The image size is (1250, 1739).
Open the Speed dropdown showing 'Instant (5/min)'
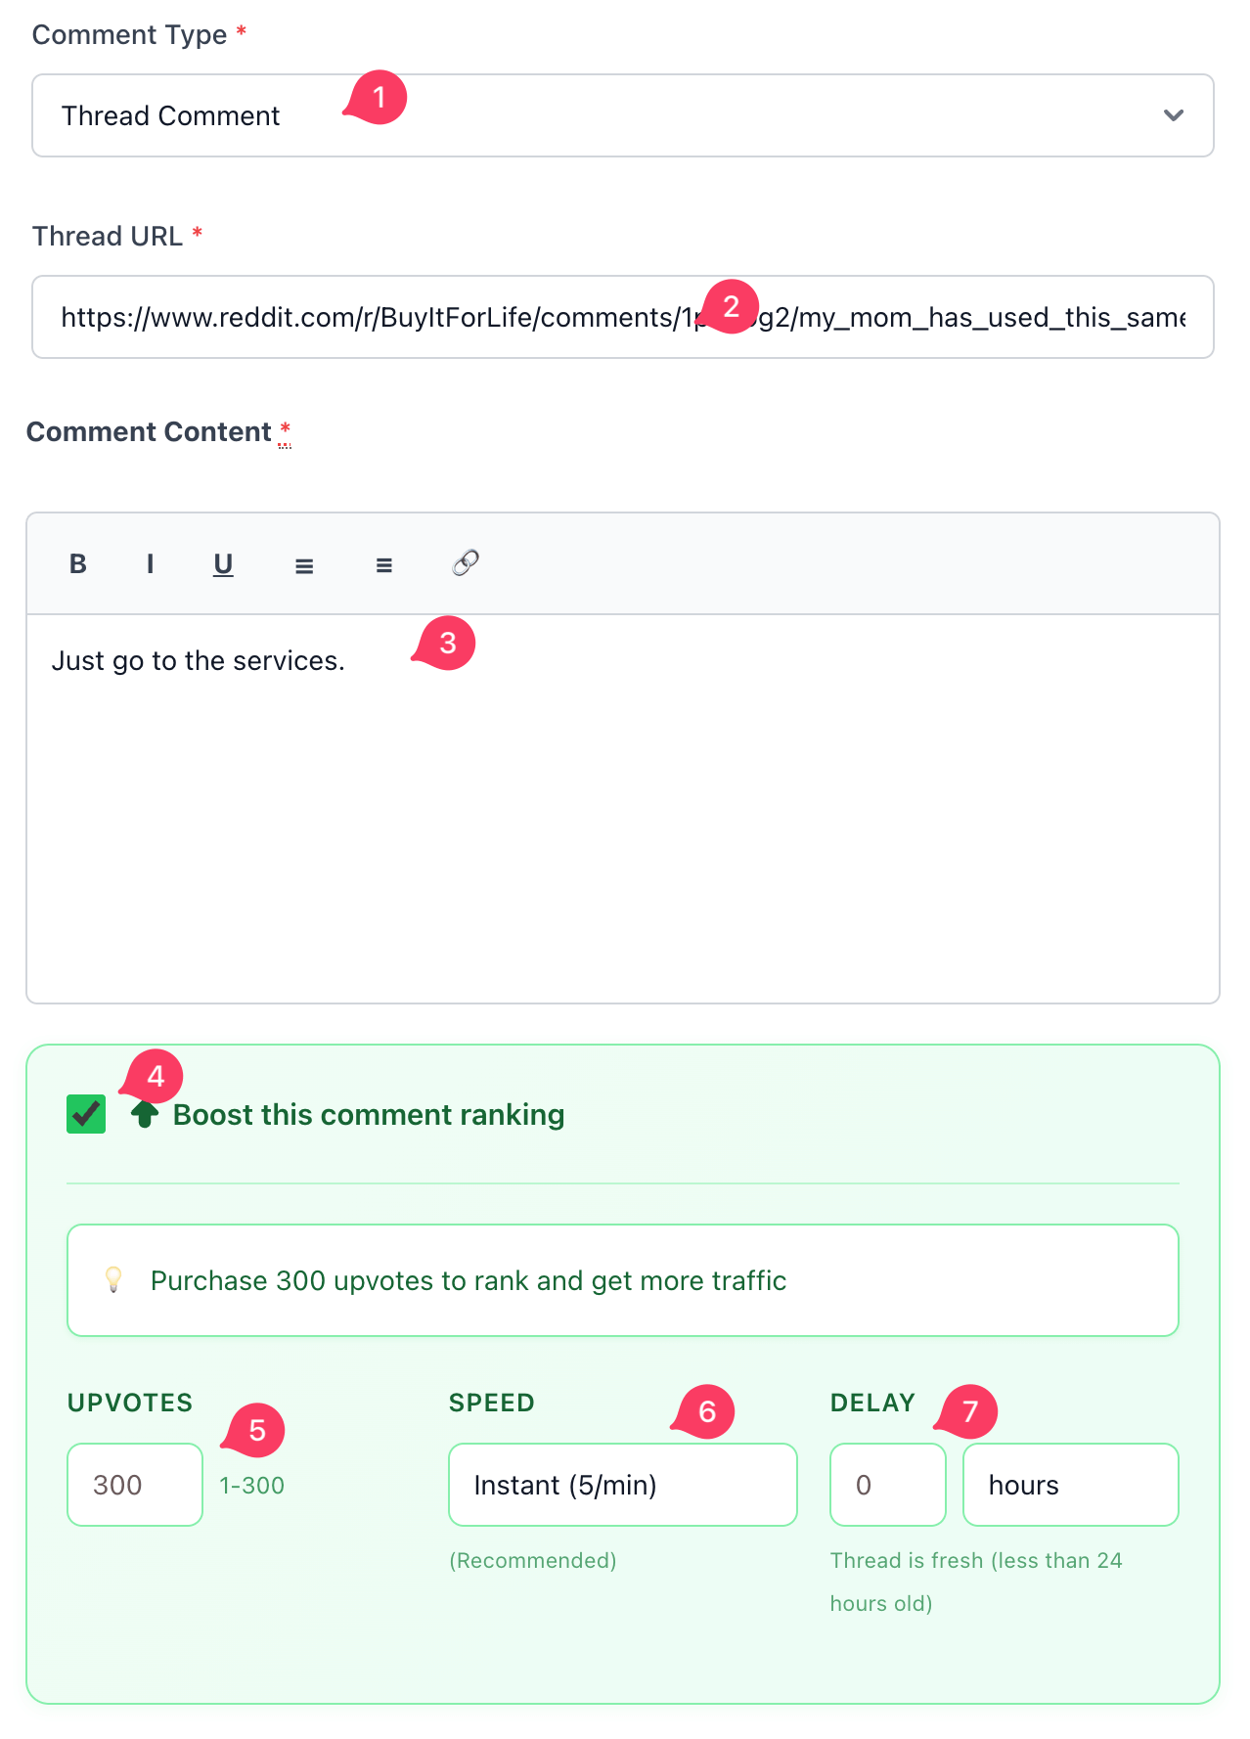pos(622,1485)
